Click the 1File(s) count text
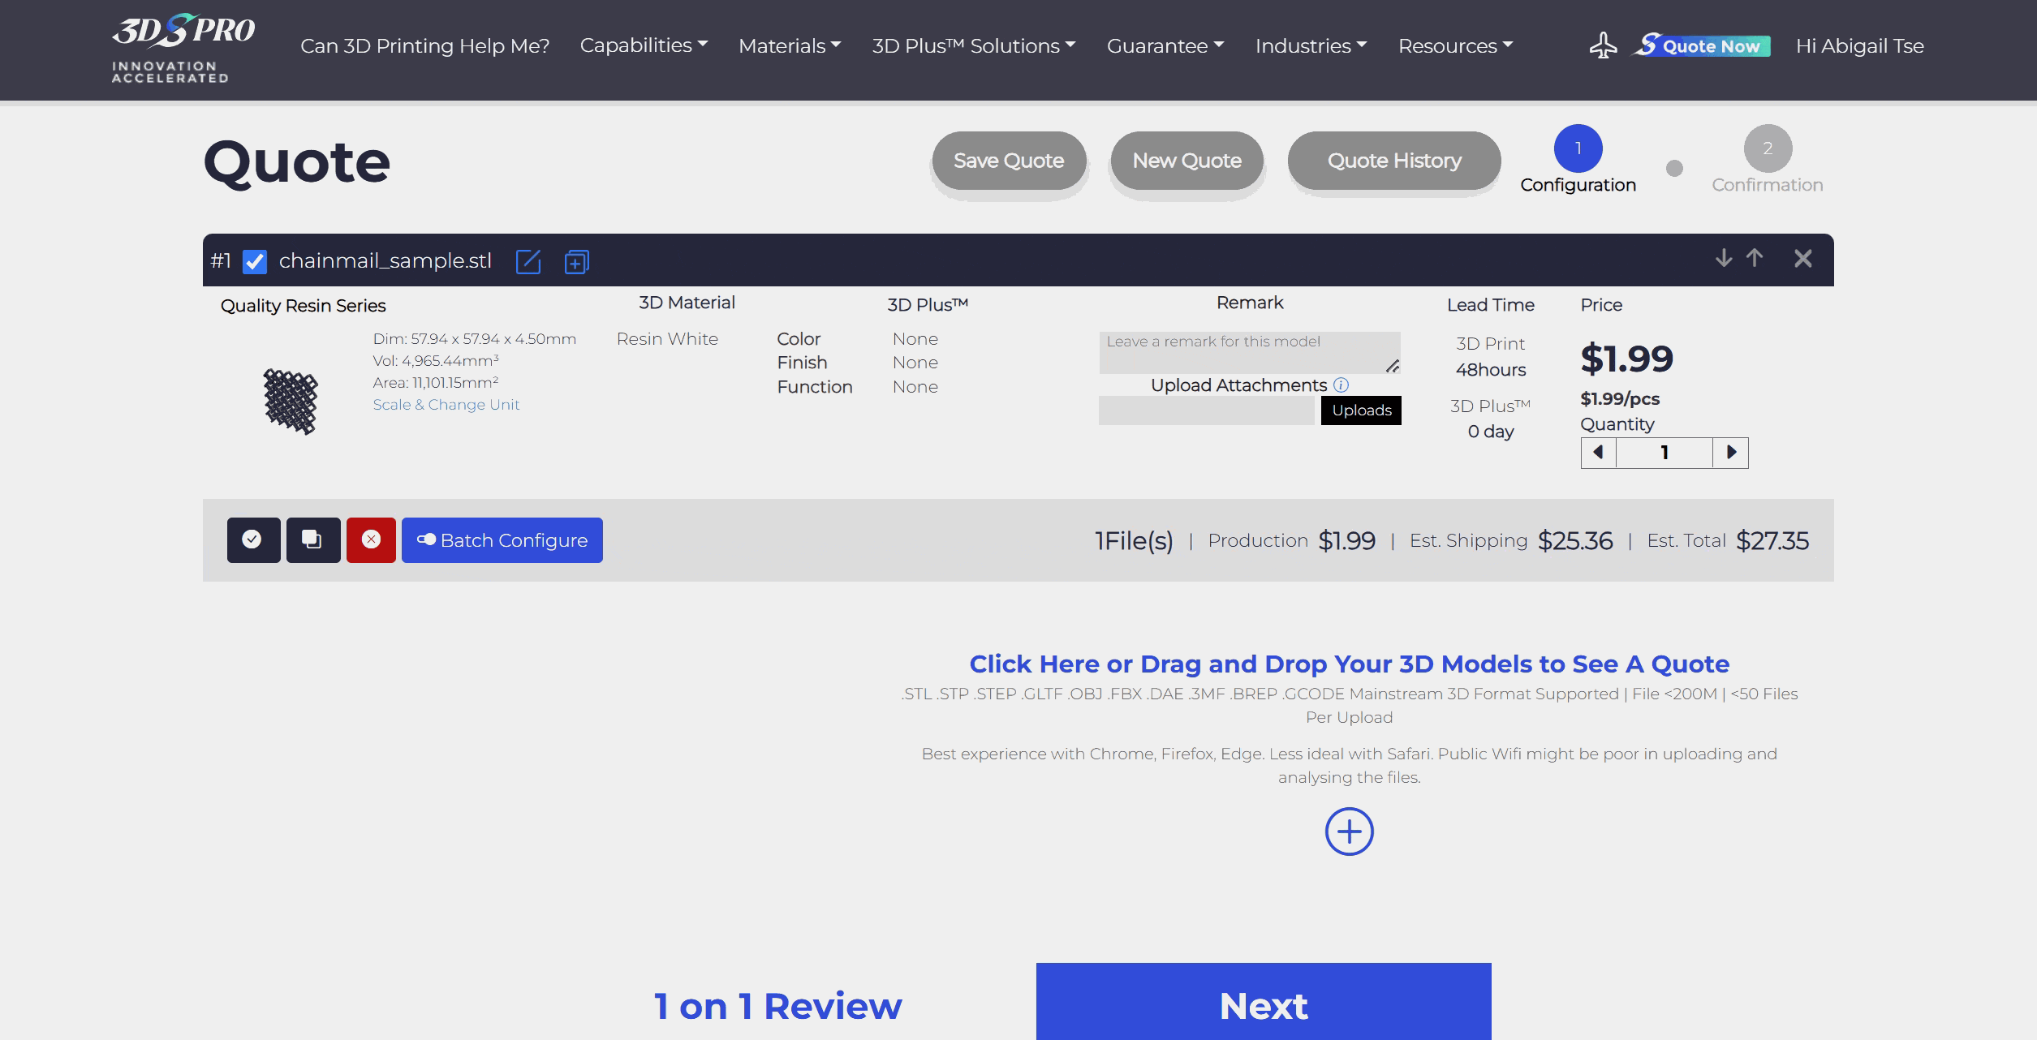Viewport: 2037px width, 1040px height. (1134, 540)
